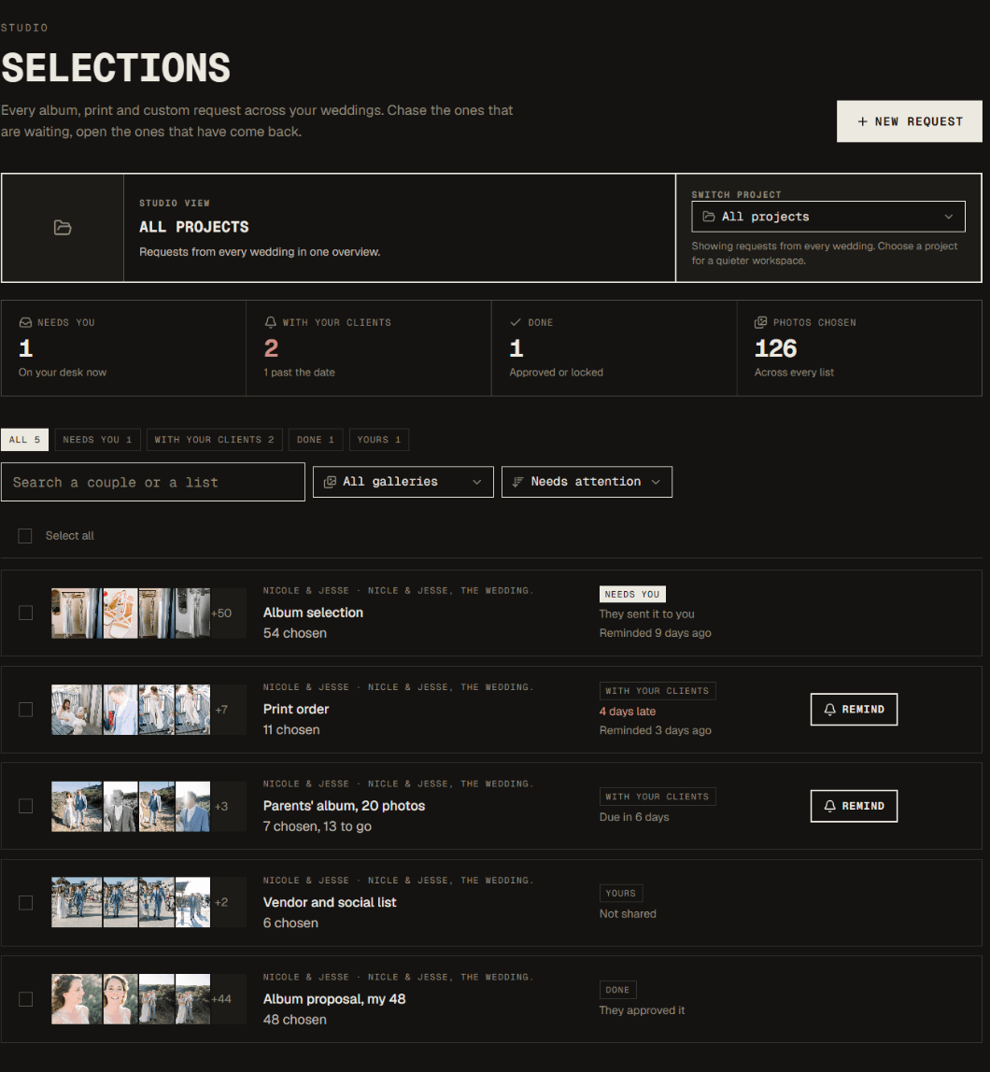Click first thumbnail in Parents' album row

coord(77,806)
